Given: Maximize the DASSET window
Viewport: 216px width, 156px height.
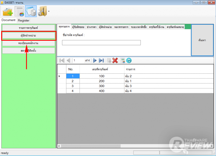Looking at the screenshot, I should coord(204,2).
